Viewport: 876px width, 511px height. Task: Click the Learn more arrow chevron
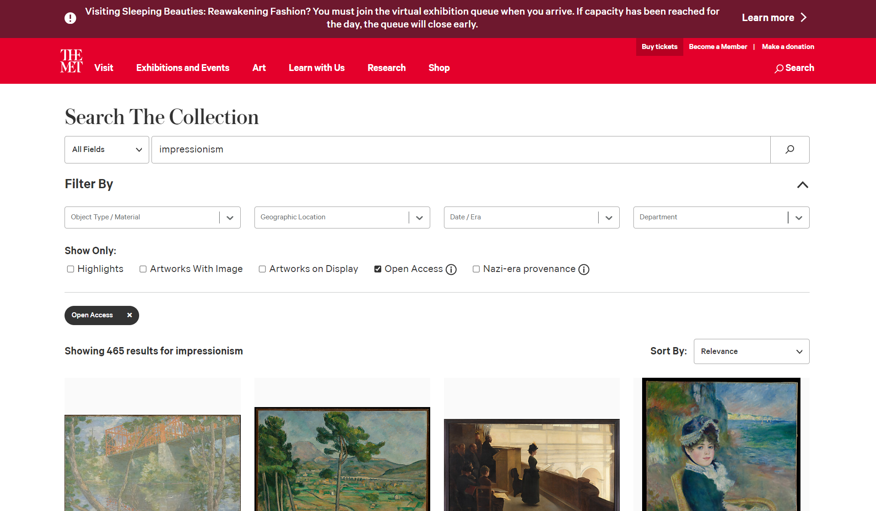[x=804, y=17]
